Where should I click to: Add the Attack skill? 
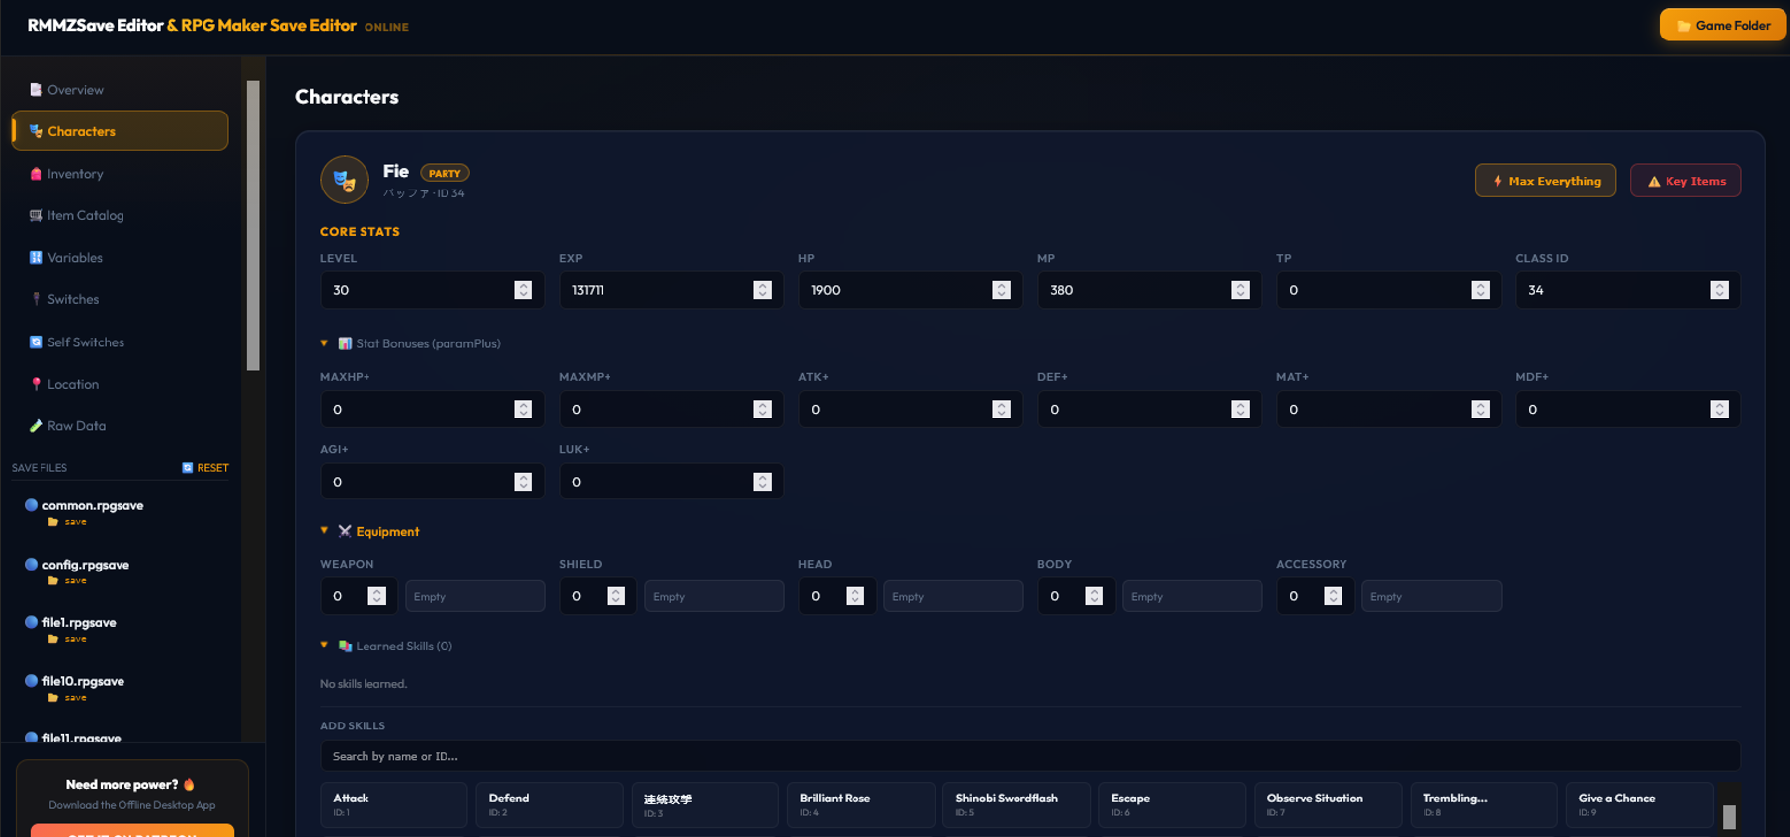393,804
